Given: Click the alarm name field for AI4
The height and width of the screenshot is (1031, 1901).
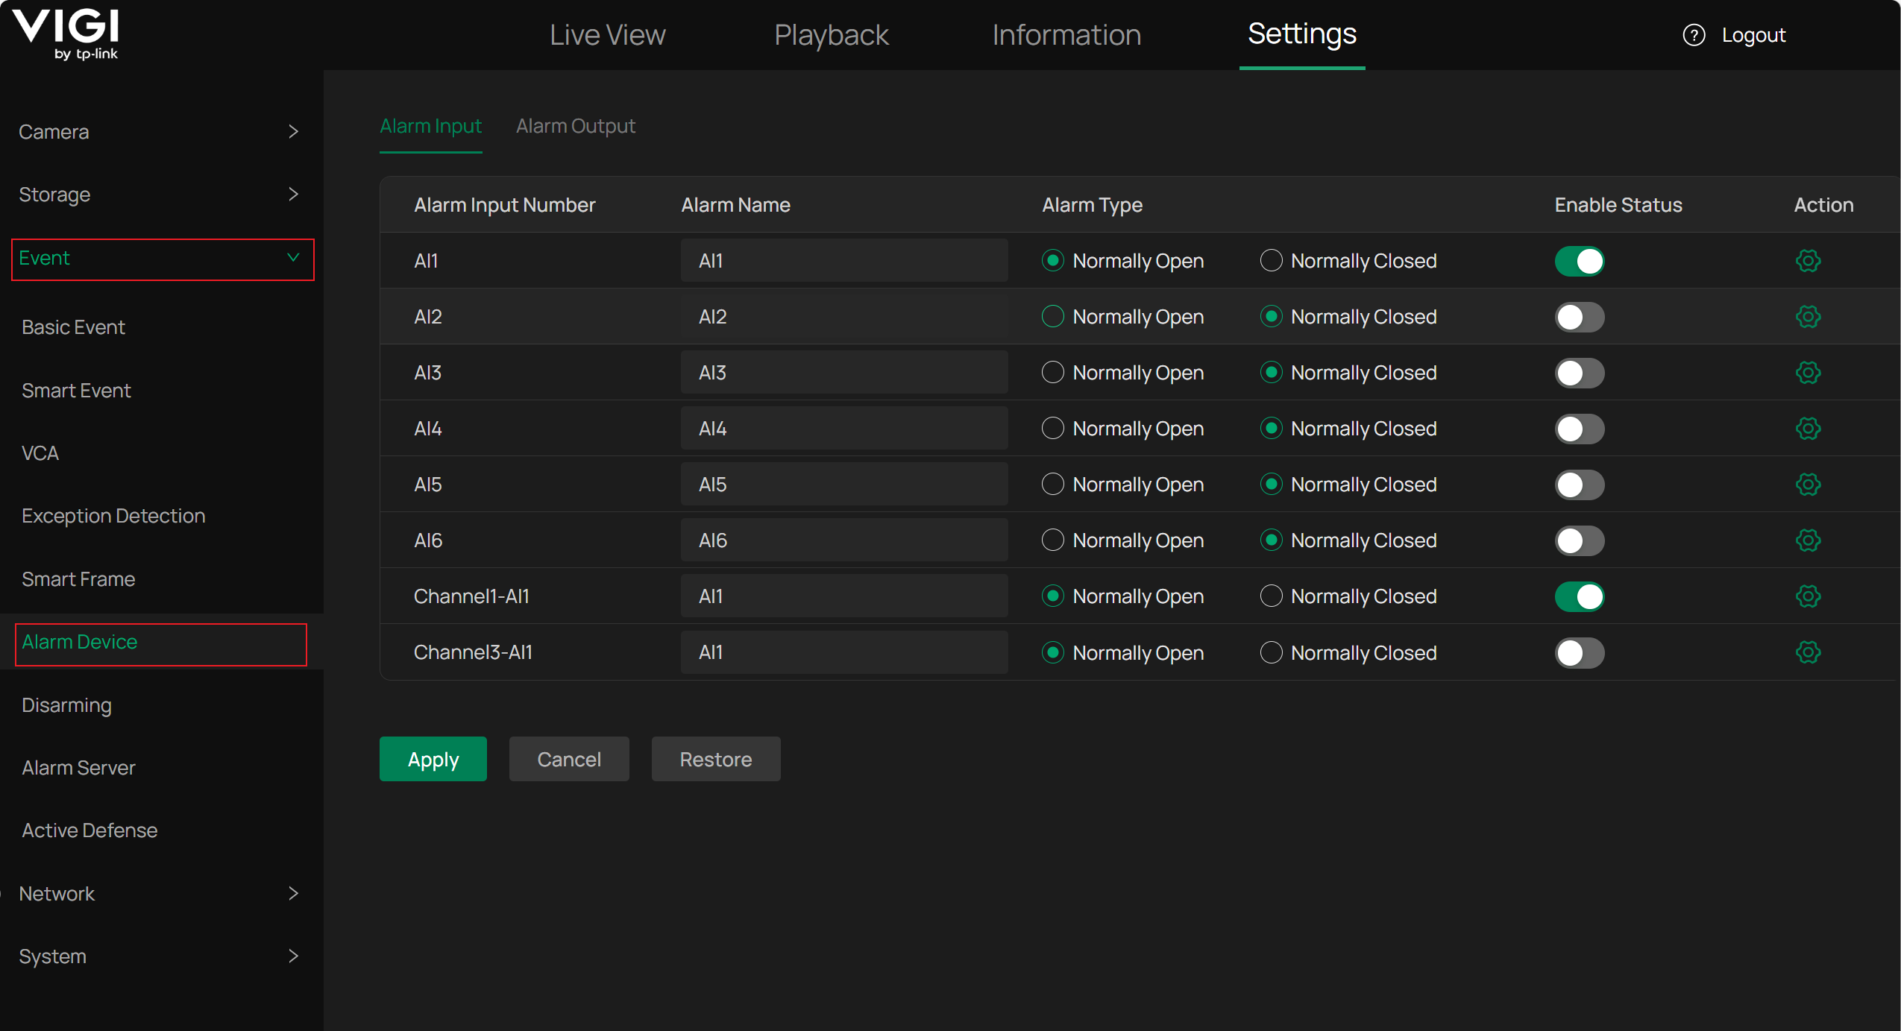Looking at the screenshot, I should coord(843,428).
